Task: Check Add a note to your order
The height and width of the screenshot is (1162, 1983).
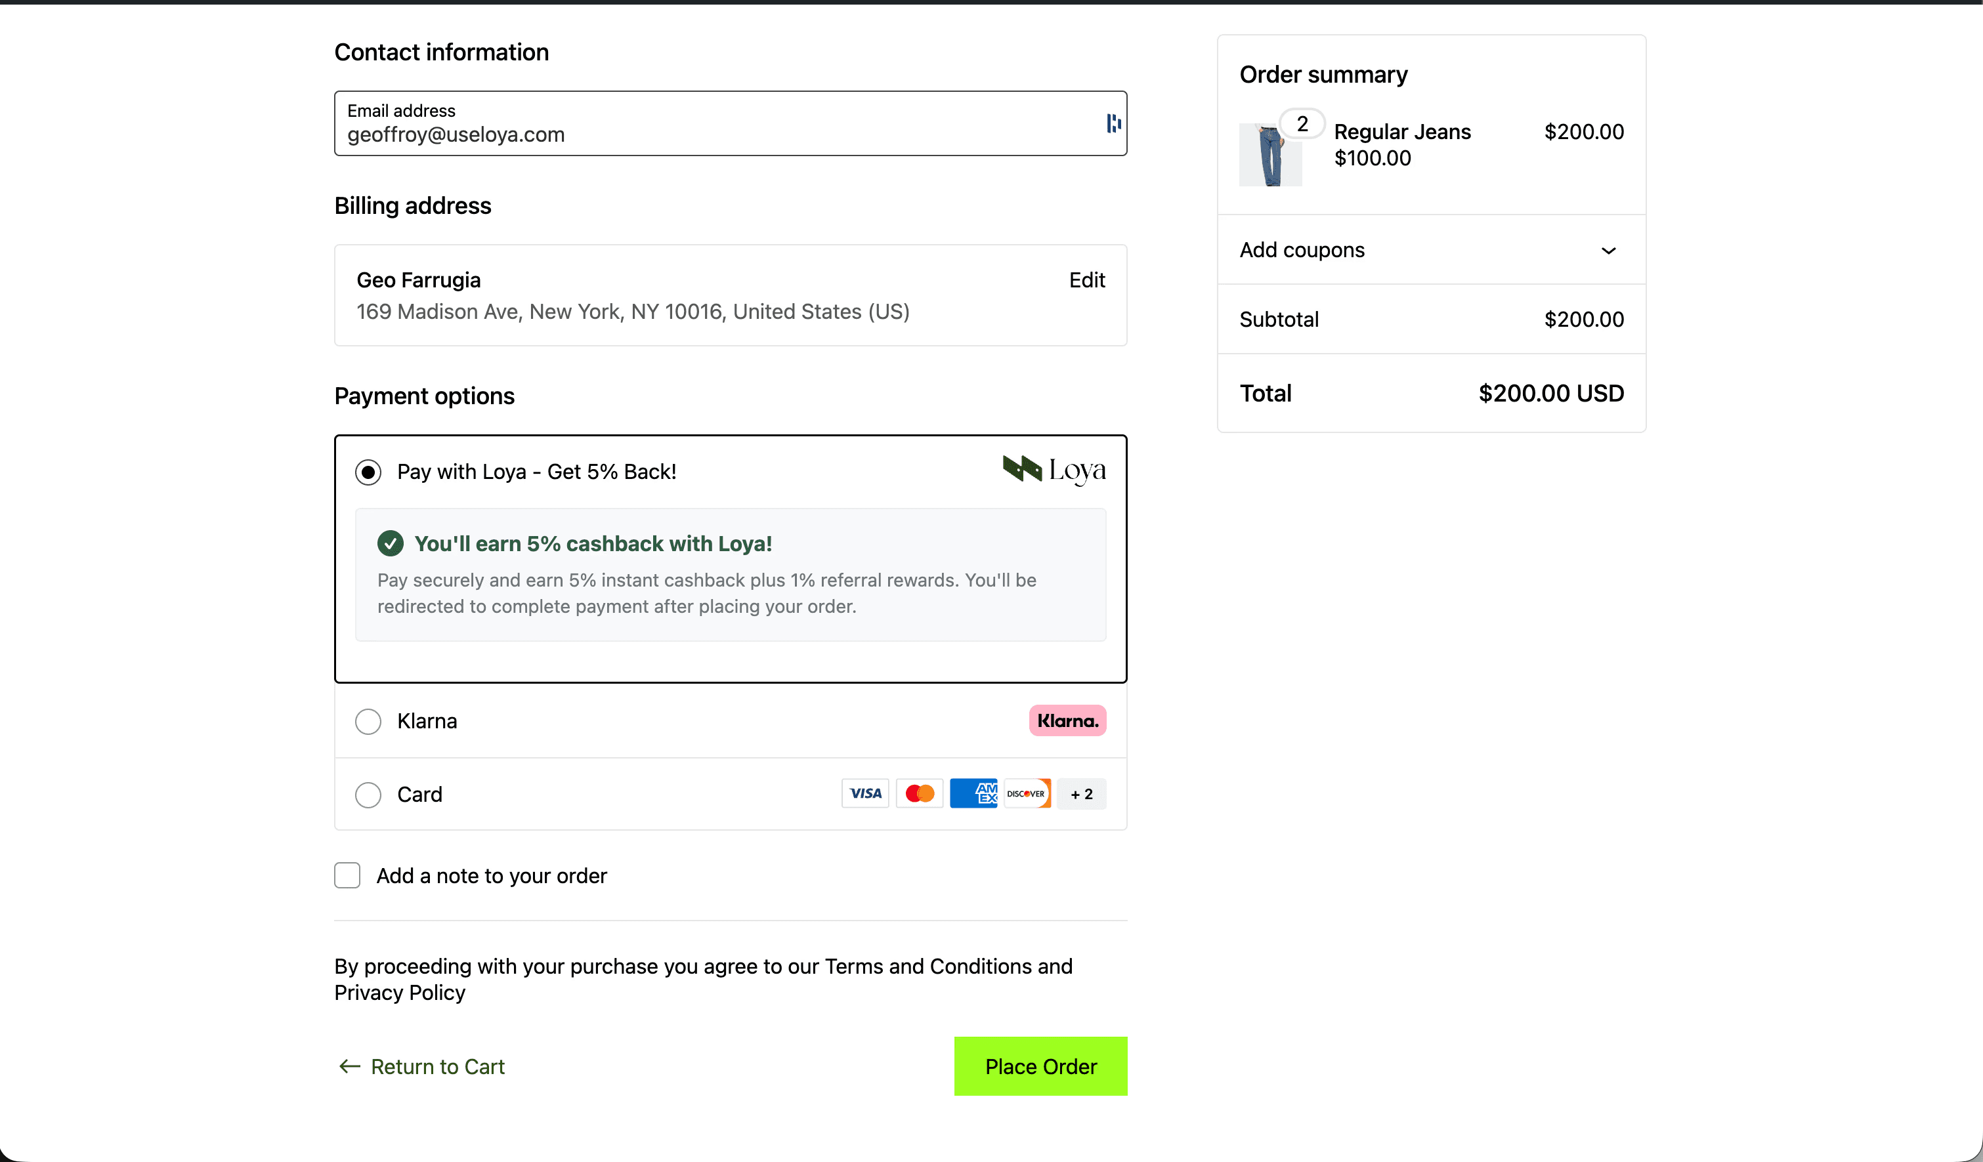Action: (346, 875)
